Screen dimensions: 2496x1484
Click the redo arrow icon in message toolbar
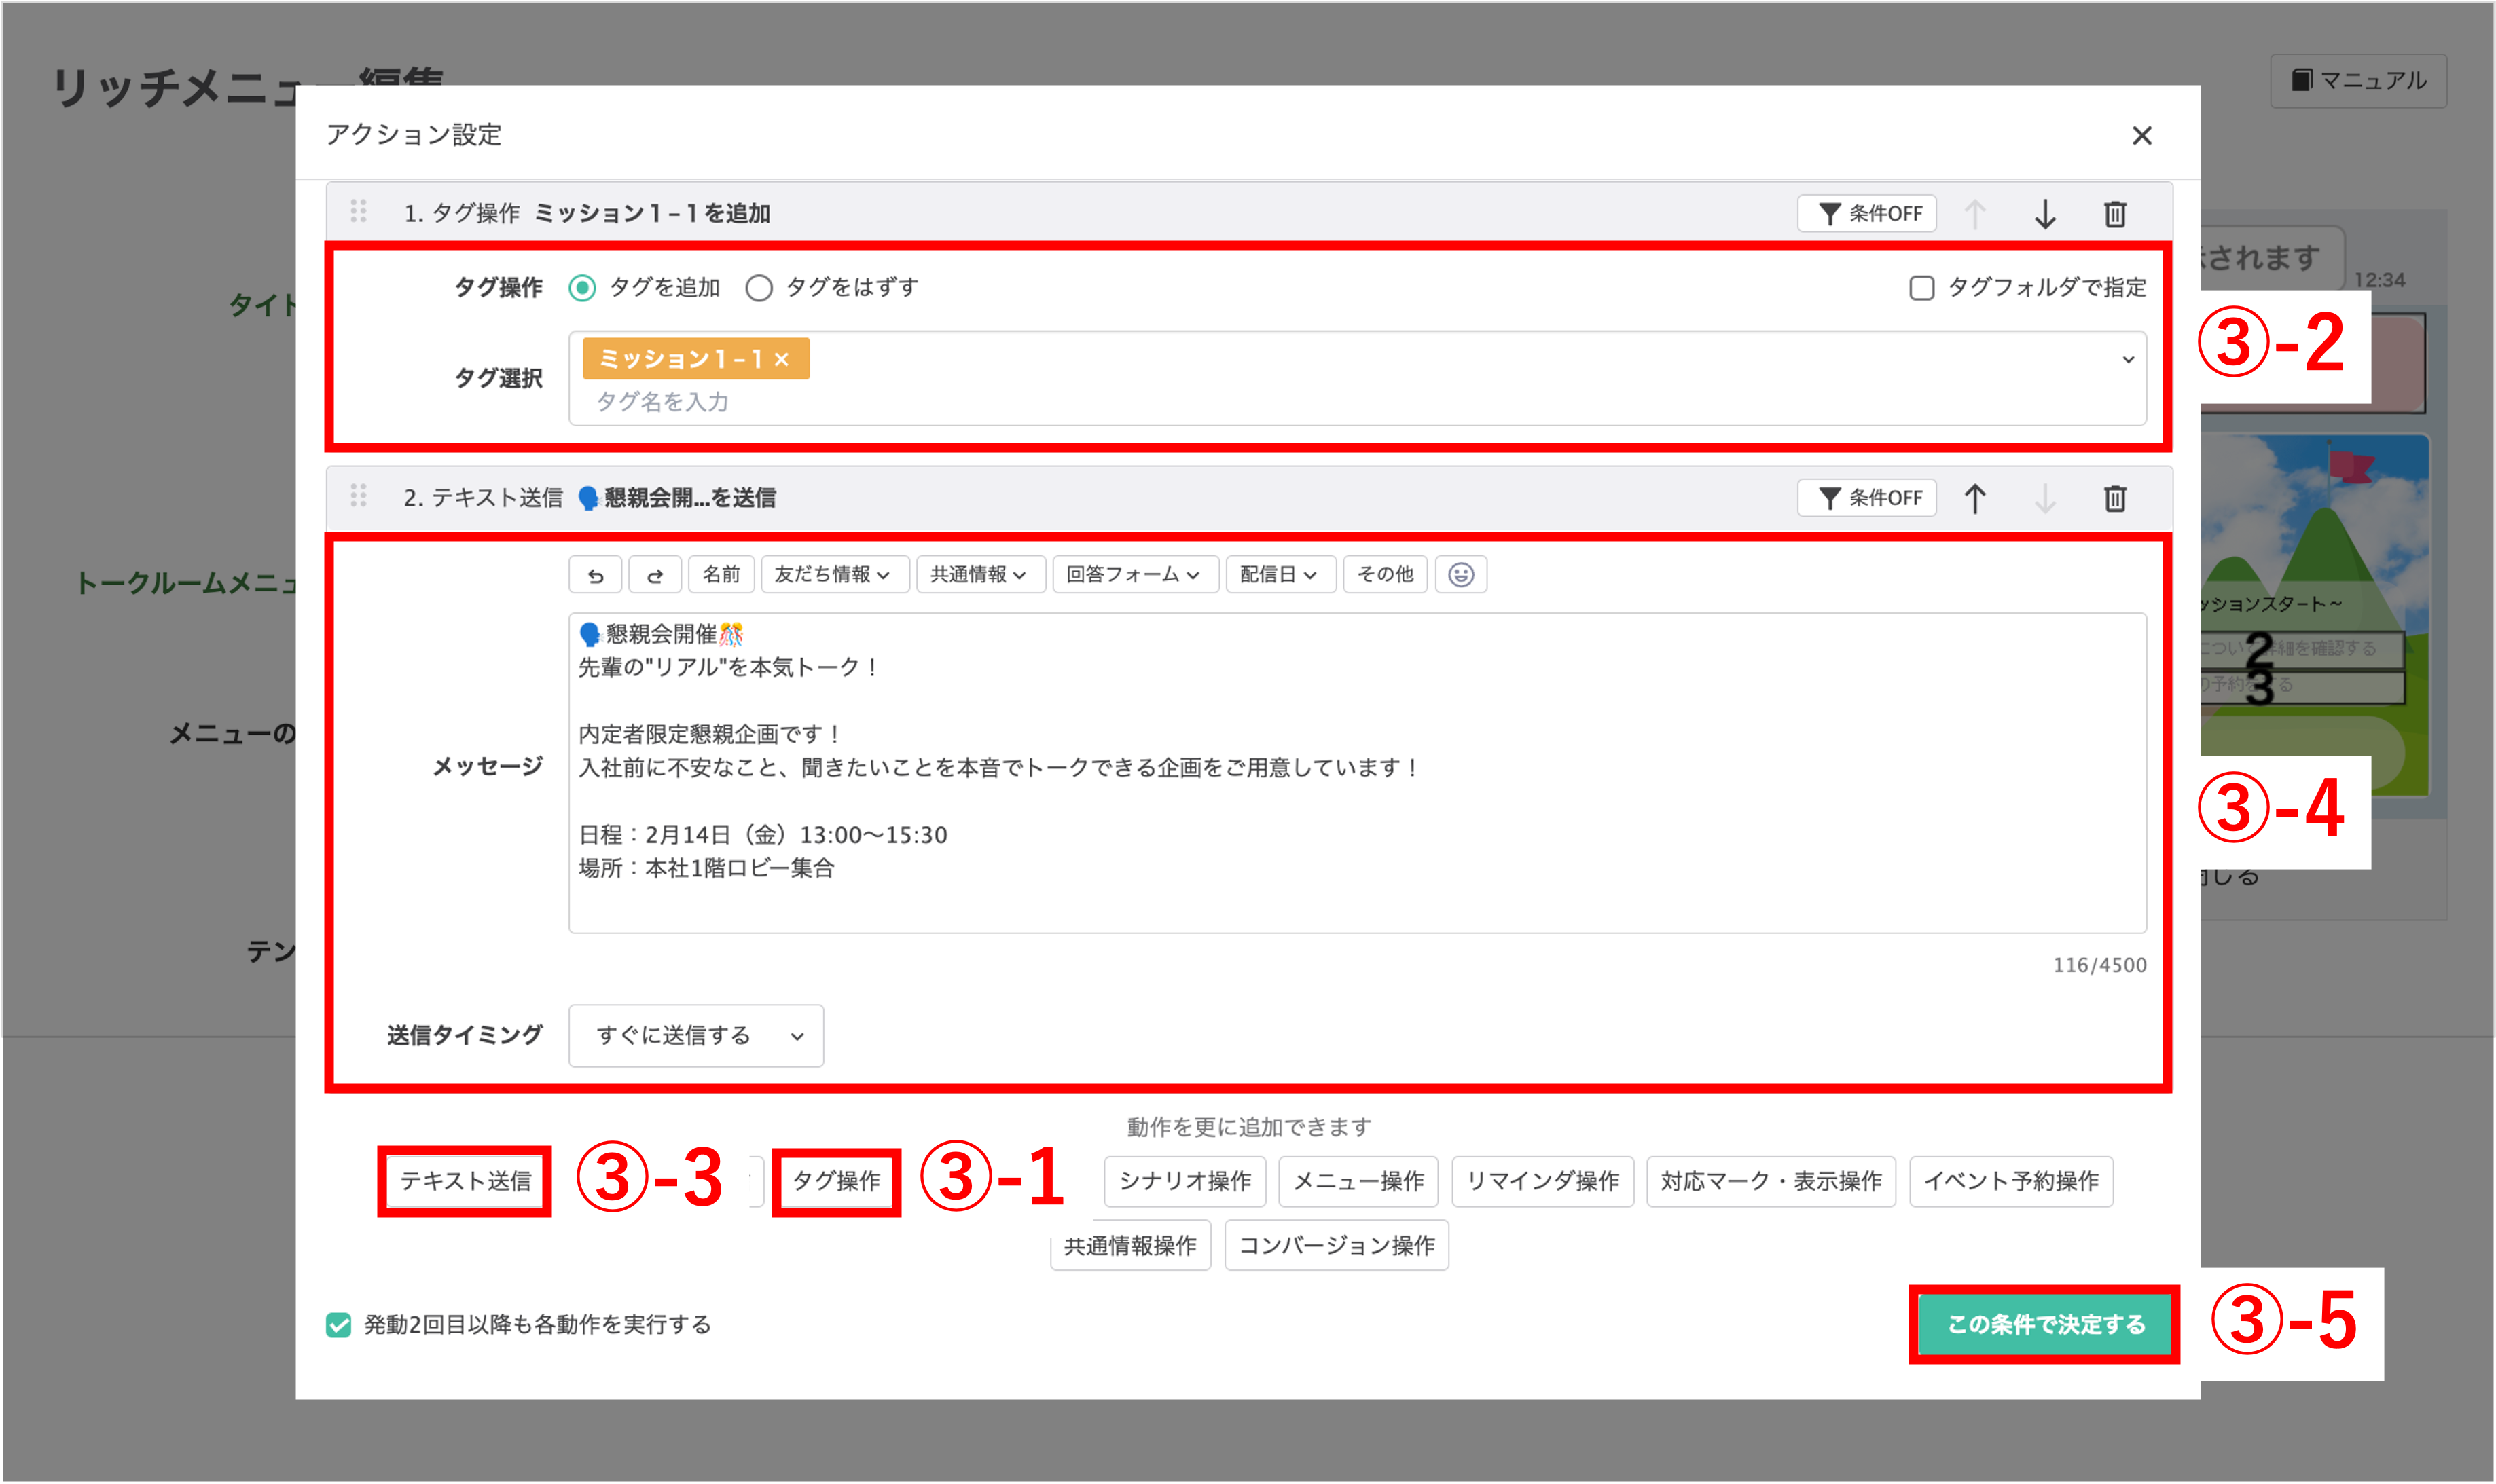point(655,575)
